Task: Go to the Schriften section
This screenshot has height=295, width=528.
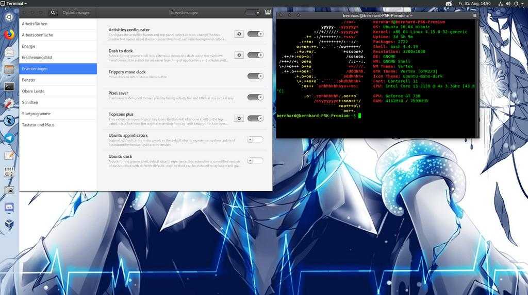Action: click(30, 102)
